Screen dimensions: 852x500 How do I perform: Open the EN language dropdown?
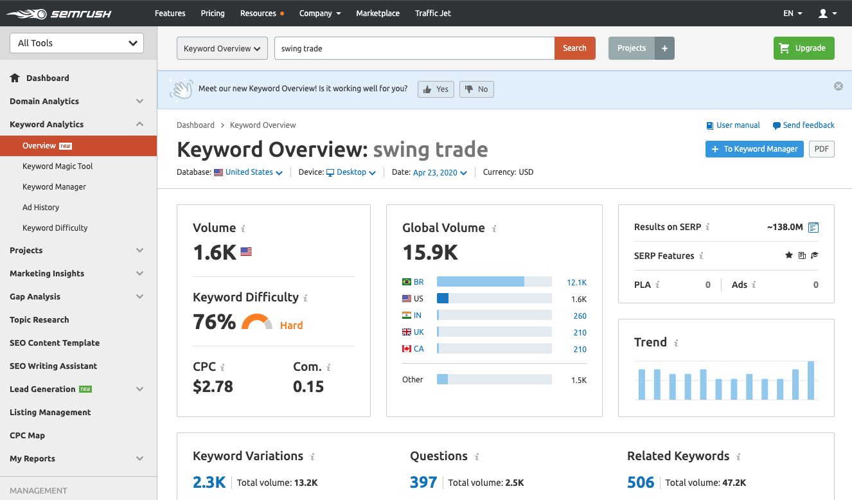pos(793,13)
